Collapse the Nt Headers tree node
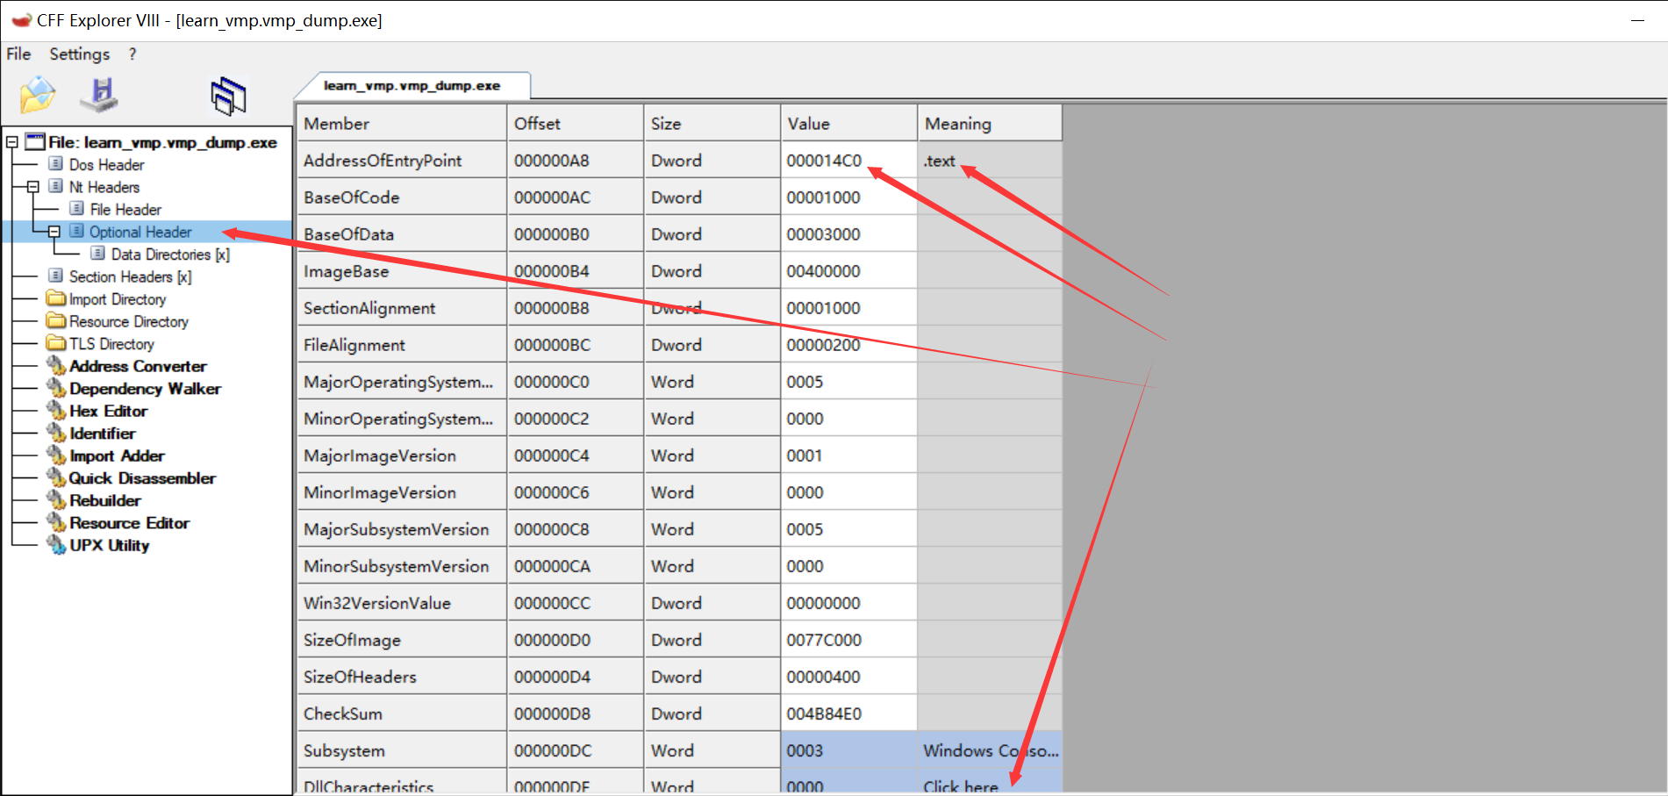Image resolution: width=1668 pixels, height=796 pixels. [33, 187]
